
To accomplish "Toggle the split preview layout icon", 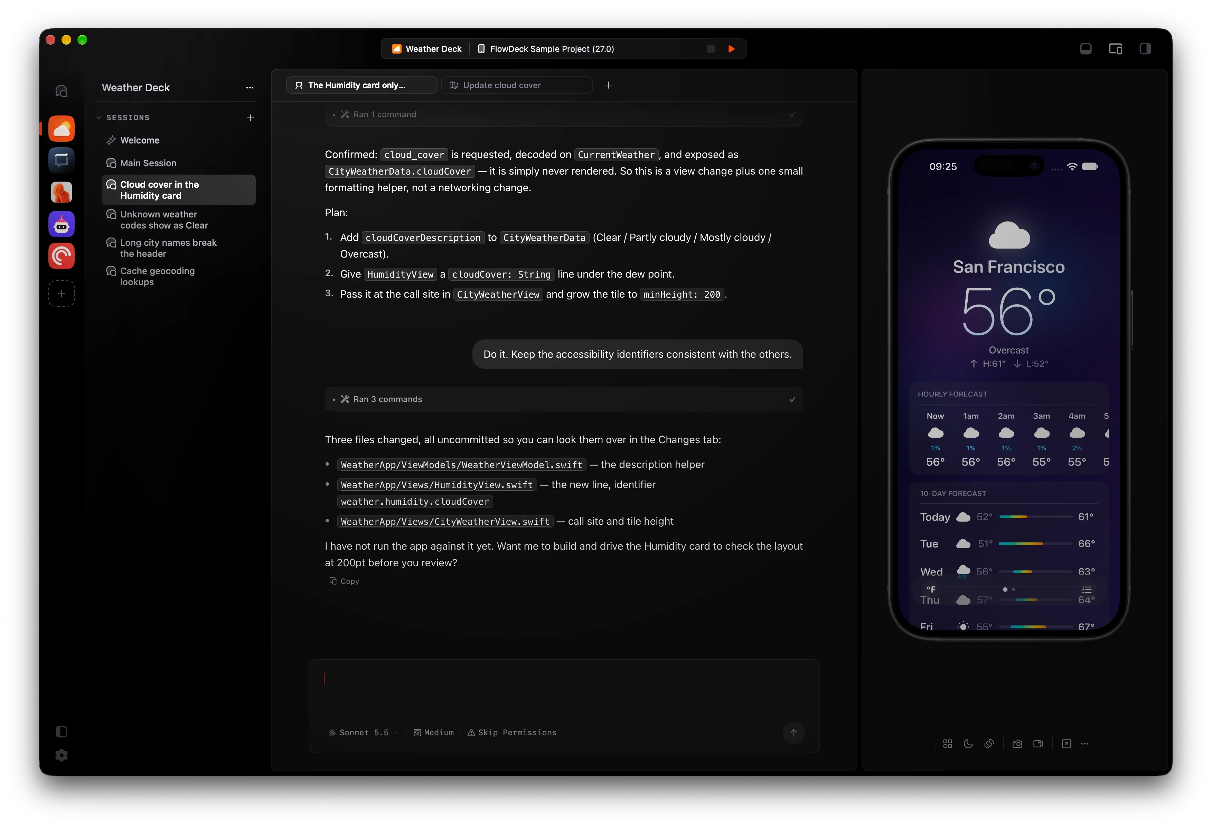I will pyautogui.click(x=1115, y=49).
